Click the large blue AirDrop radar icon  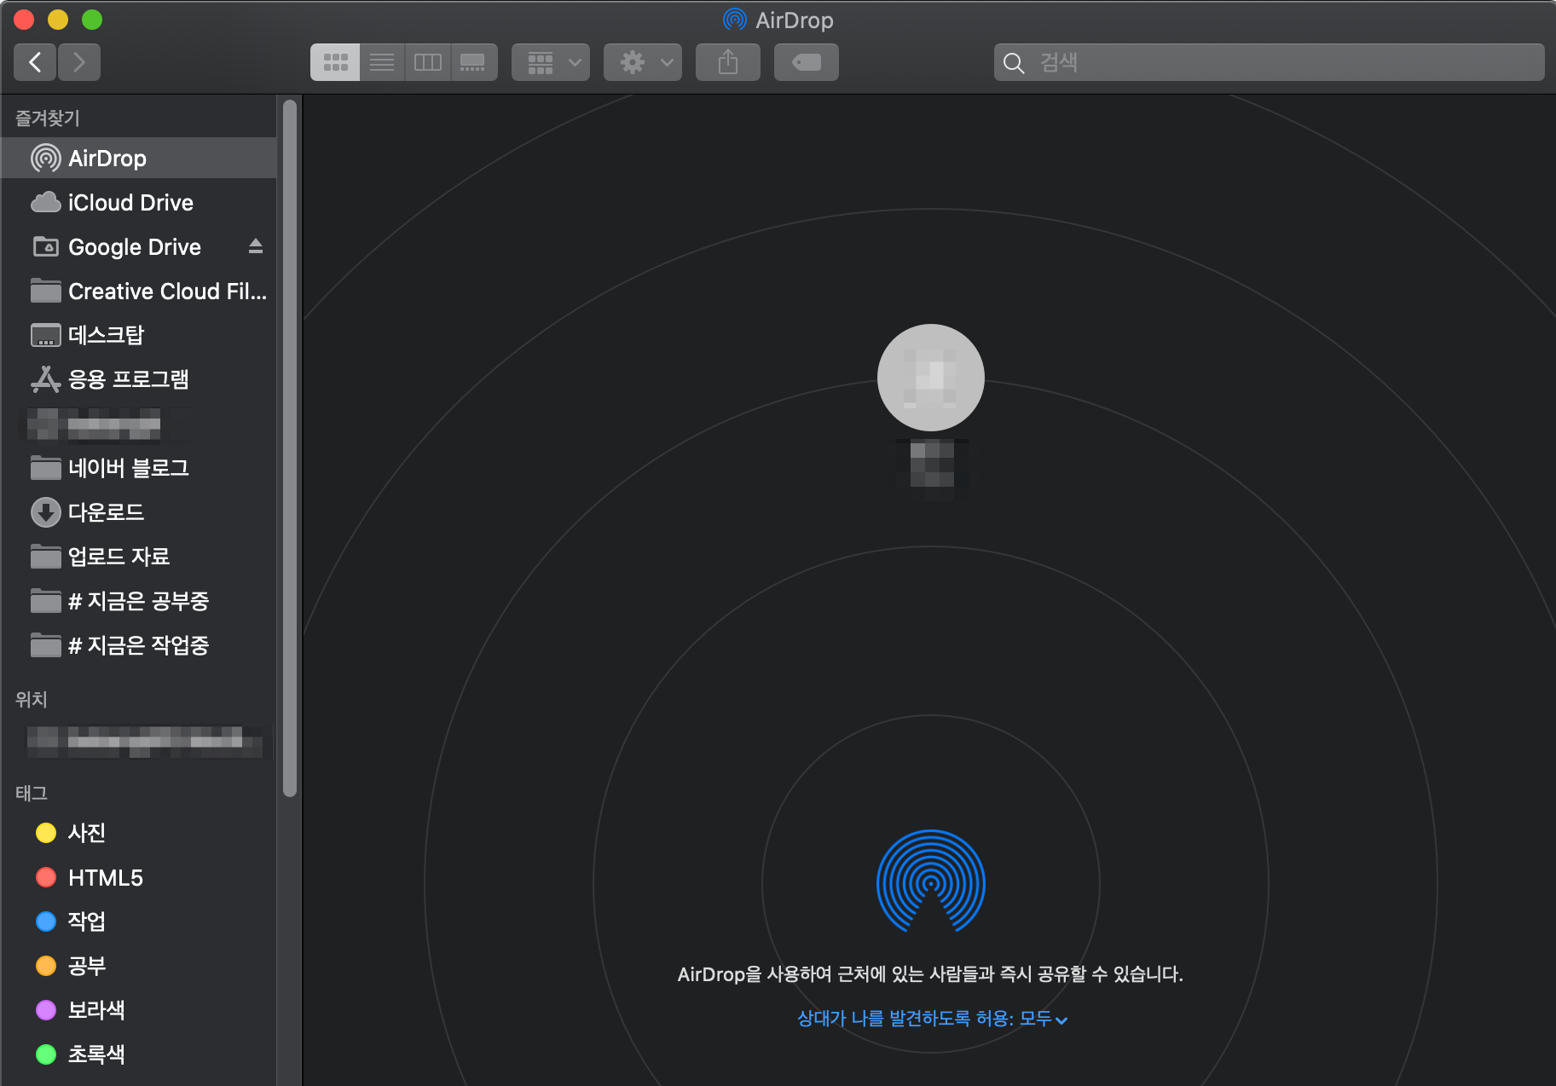931,881
